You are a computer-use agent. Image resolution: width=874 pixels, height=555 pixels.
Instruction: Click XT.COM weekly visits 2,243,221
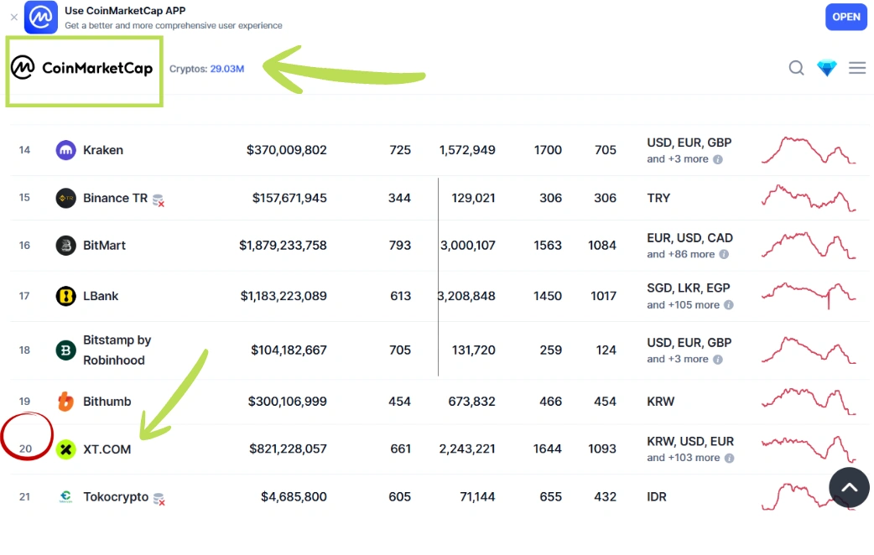(467, 449)
